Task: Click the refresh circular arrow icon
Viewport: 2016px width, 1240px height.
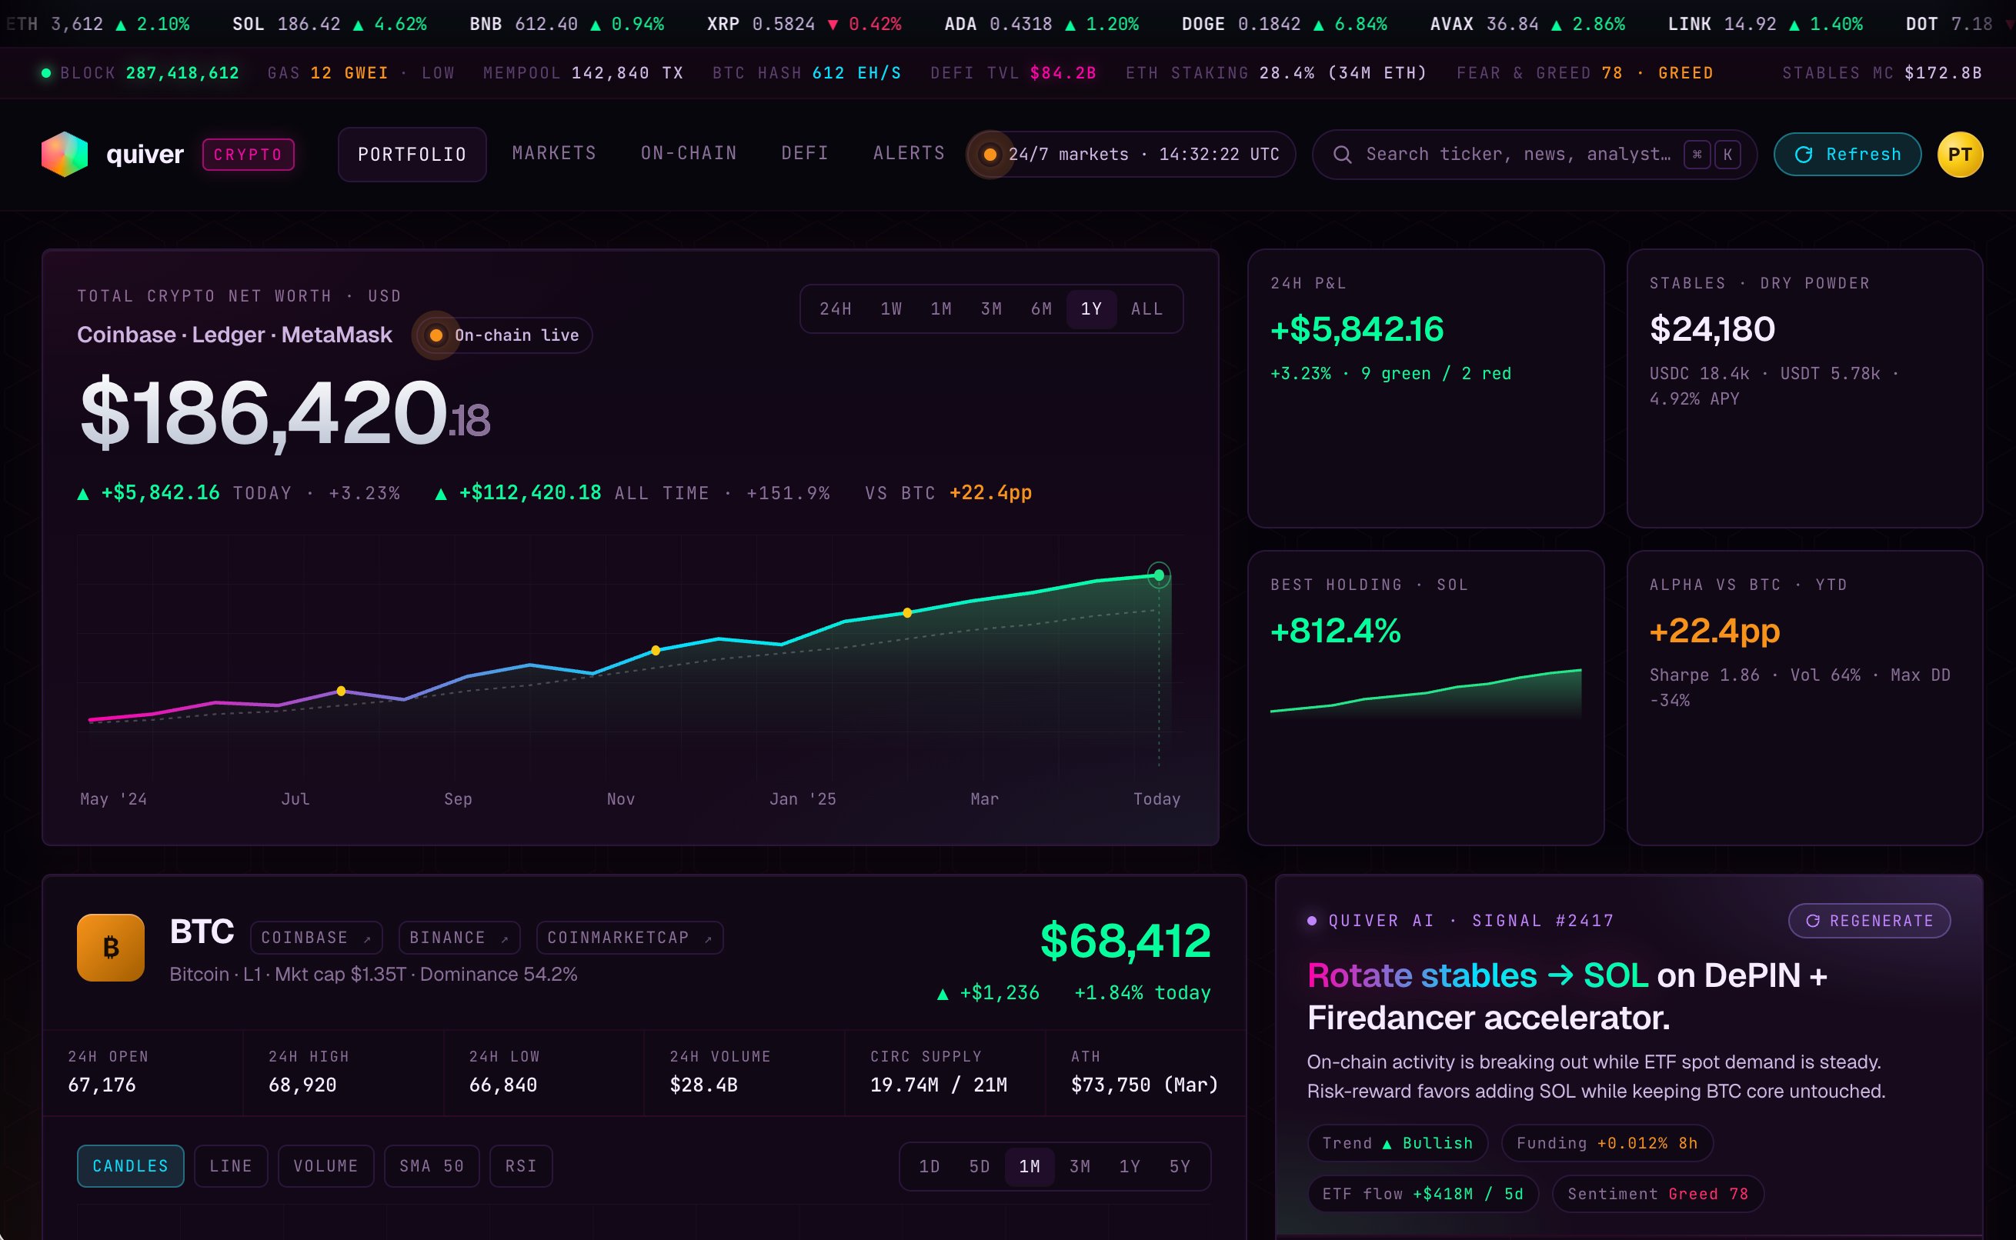Action: point(1804,154)
